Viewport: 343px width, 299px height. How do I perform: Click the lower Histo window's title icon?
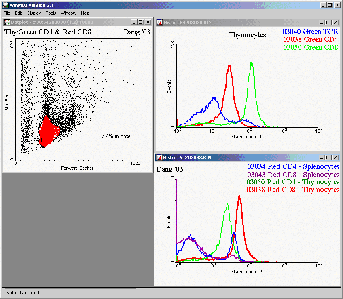pos(159,157)
